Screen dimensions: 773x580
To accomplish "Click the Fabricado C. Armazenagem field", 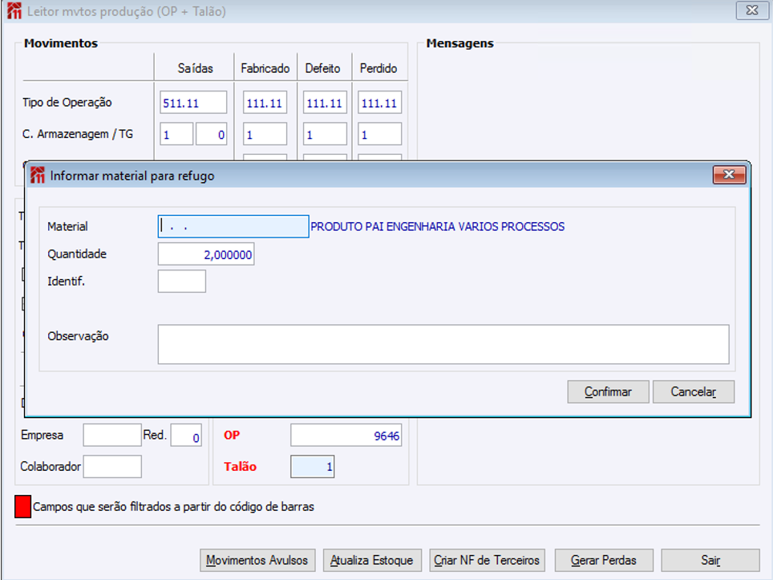I will click(x=265, y=134).
